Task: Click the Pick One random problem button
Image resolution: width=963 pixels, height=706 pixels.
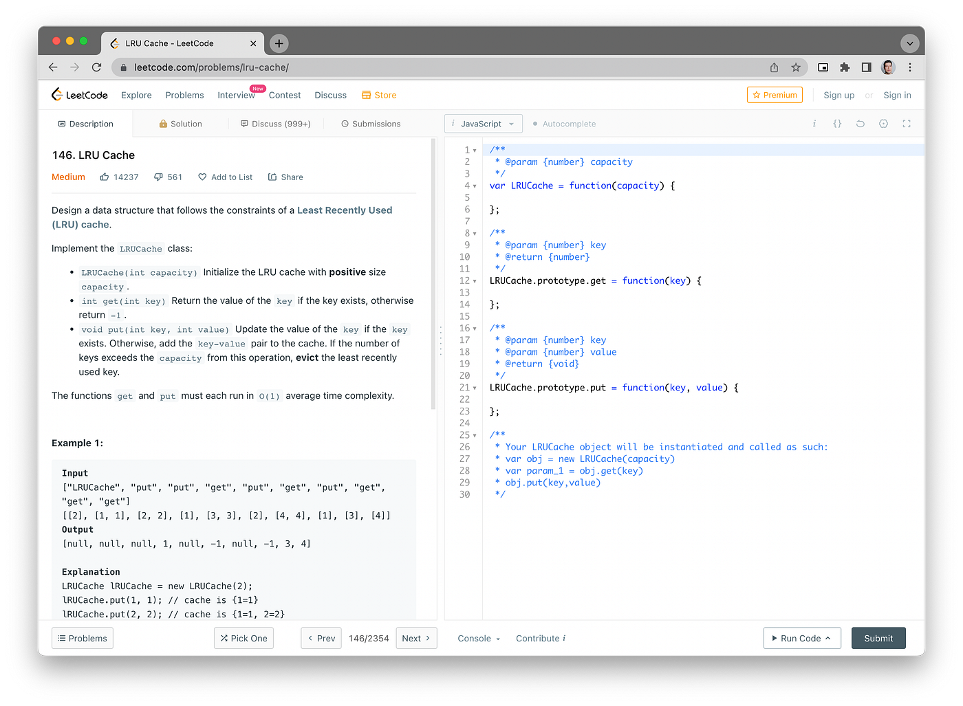Action: pyautogui.click(x=244, y=638)
